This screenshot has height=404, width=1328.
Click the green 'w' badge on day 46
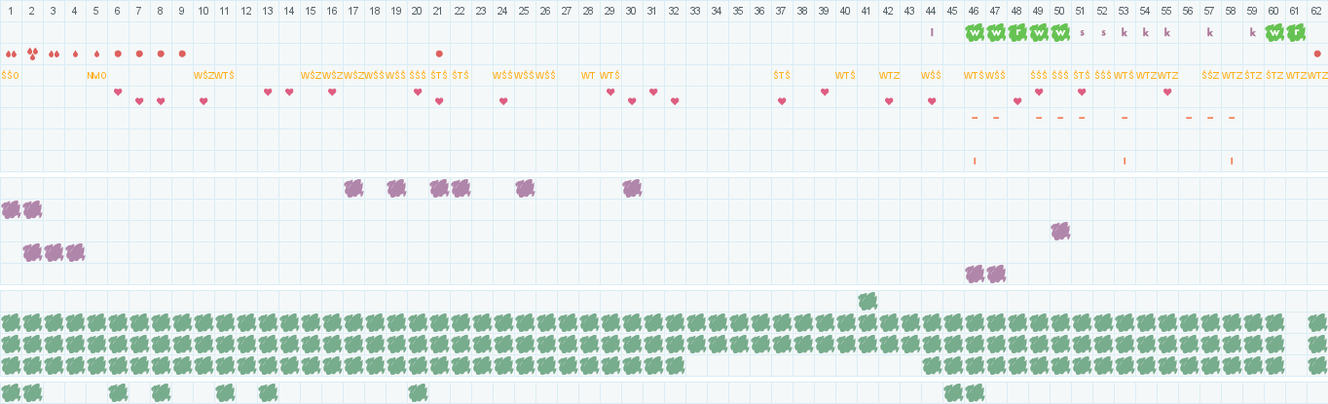(x=975, y=32)
